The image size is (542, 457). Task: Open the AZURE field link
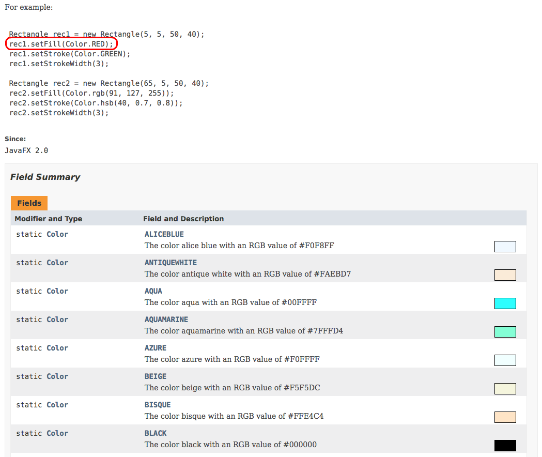[x=155, y=348]
